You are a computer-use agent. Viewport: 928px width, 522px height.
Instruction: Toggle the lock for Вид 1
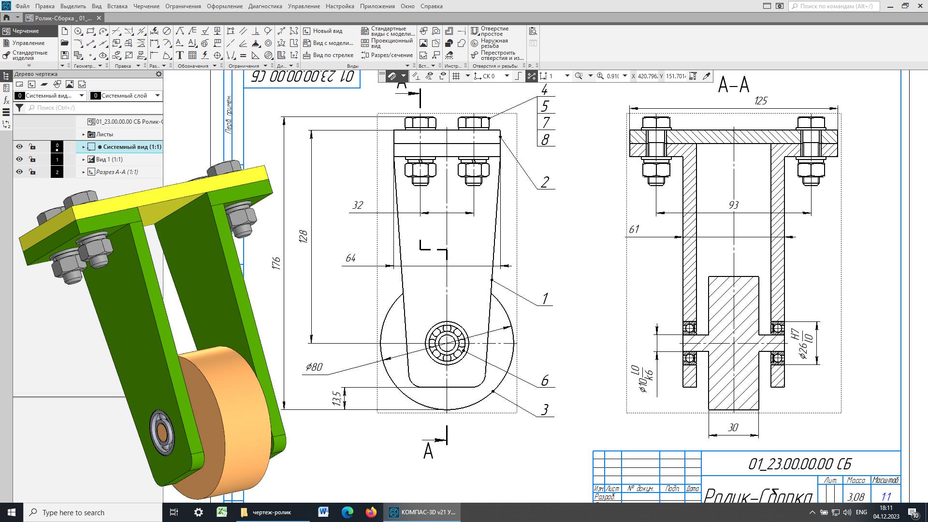(32, 159)
